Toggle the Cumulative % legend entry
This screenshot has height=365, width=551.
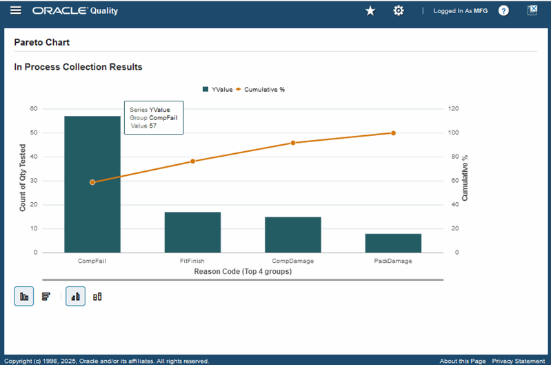tap(261, 89)
